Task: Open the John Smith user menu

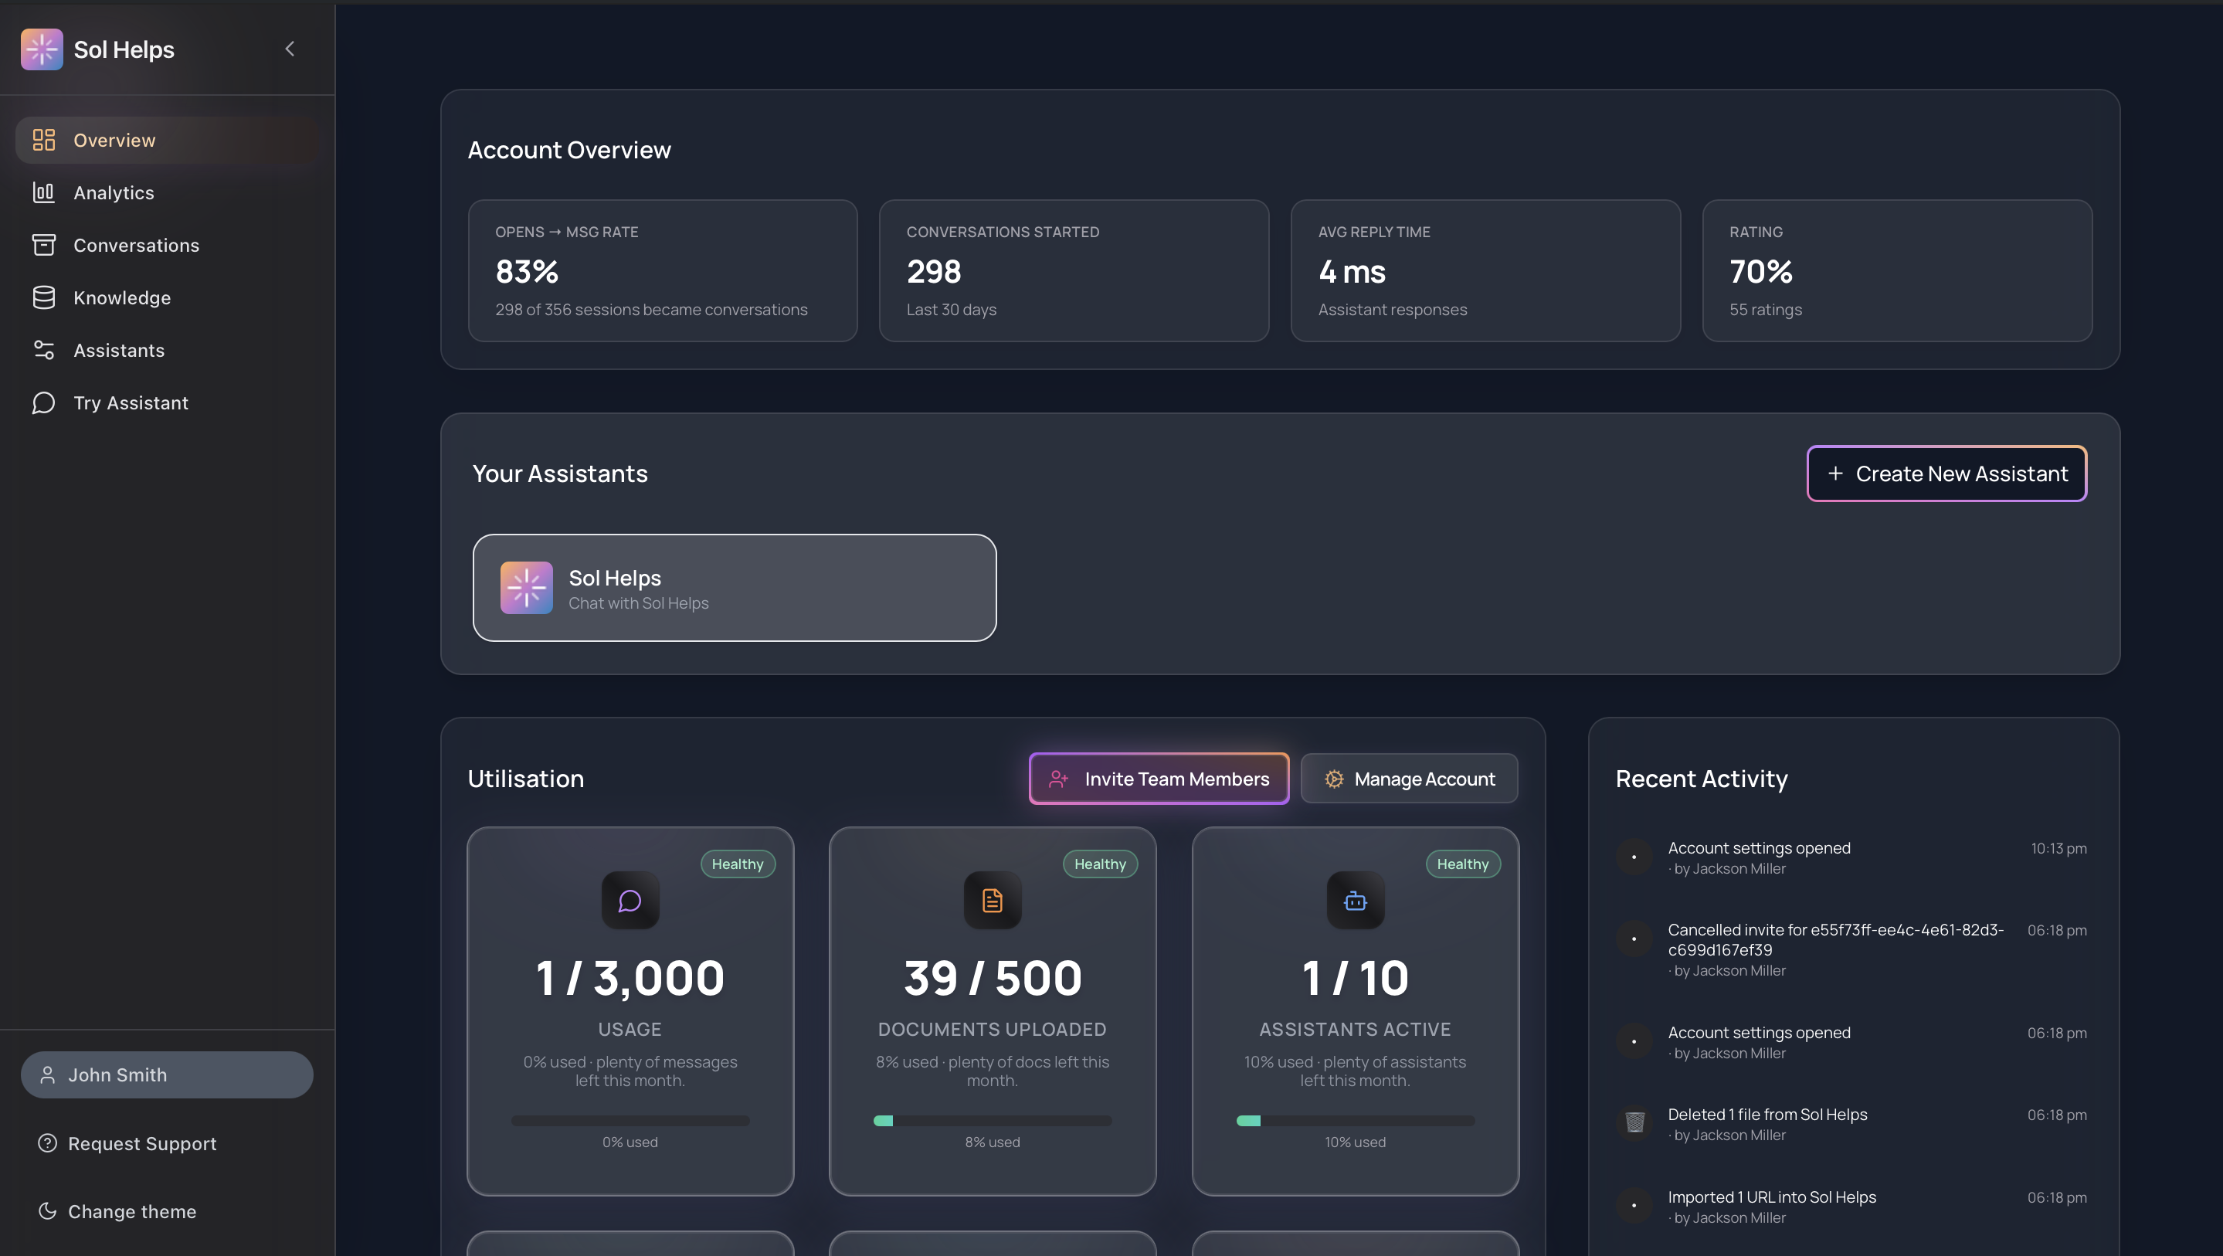Action: [x=167, y=1074]
